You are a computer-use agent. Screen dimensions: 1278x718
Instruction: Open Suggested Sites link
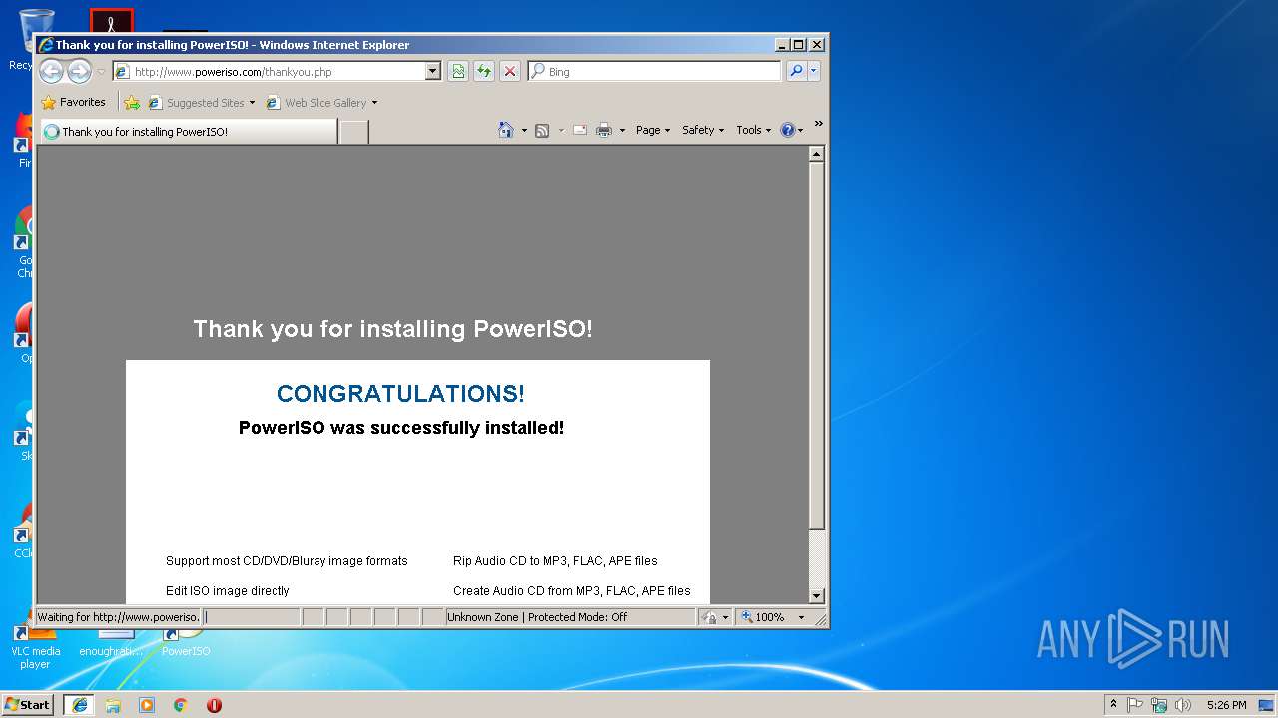click(201, 103)
